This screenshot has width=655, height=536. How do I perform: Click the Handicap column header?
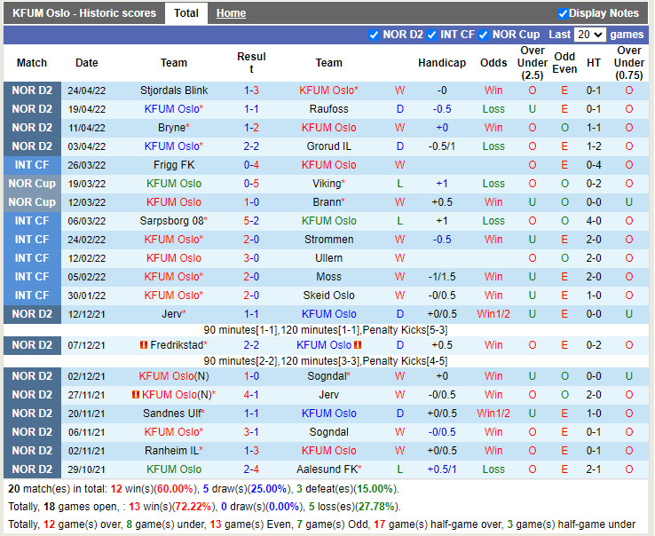(x=441, y=63)
